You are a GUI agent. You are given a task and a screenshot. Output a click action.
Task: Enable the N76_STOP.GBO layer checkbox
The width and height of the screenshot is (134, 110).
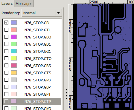[7, 37]
